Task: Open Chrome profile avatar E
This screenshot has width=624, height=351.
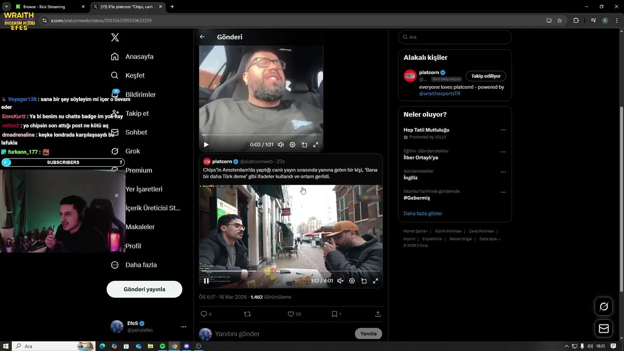Action: pyautogui.click(x=605, y=20)
